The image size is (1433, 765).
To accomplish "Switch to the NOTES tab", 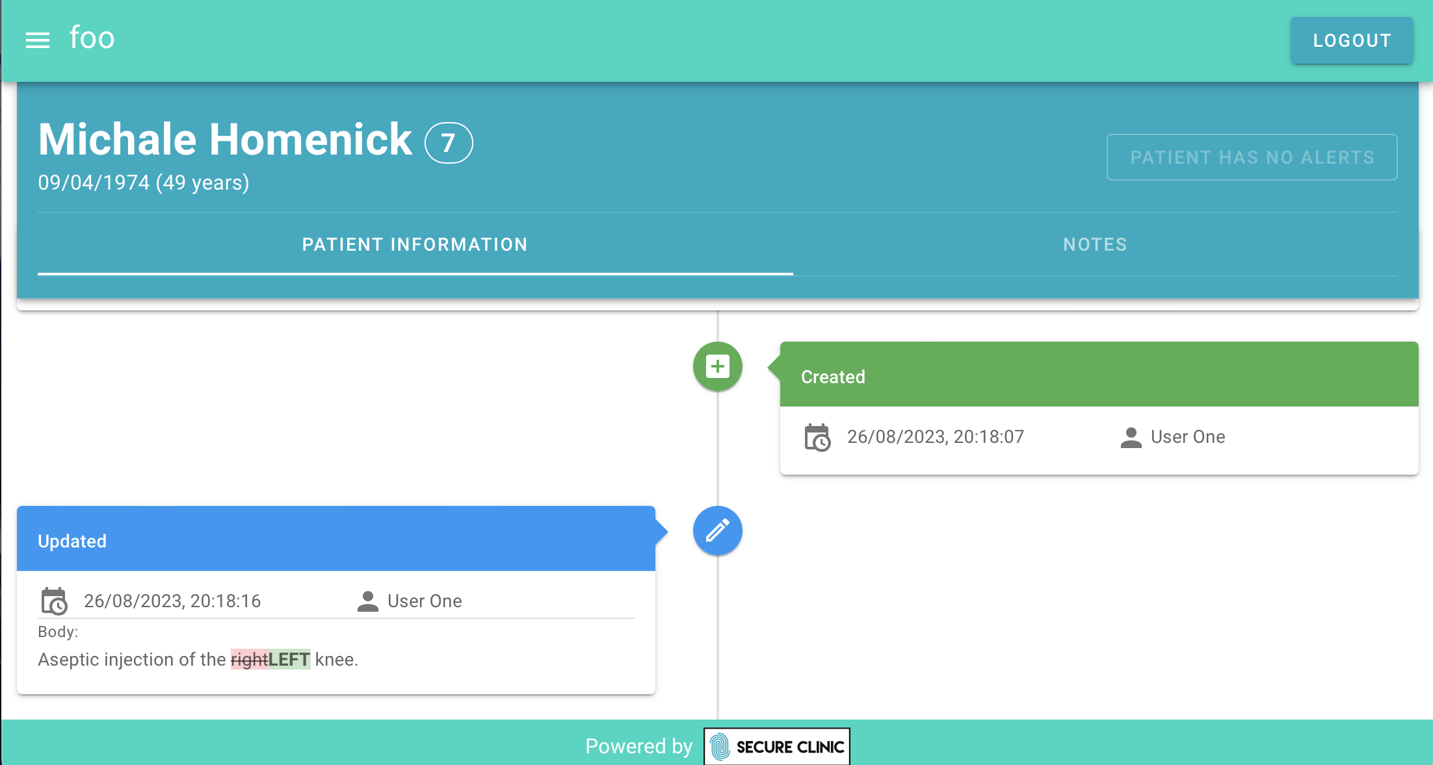I will [1094, 244].
